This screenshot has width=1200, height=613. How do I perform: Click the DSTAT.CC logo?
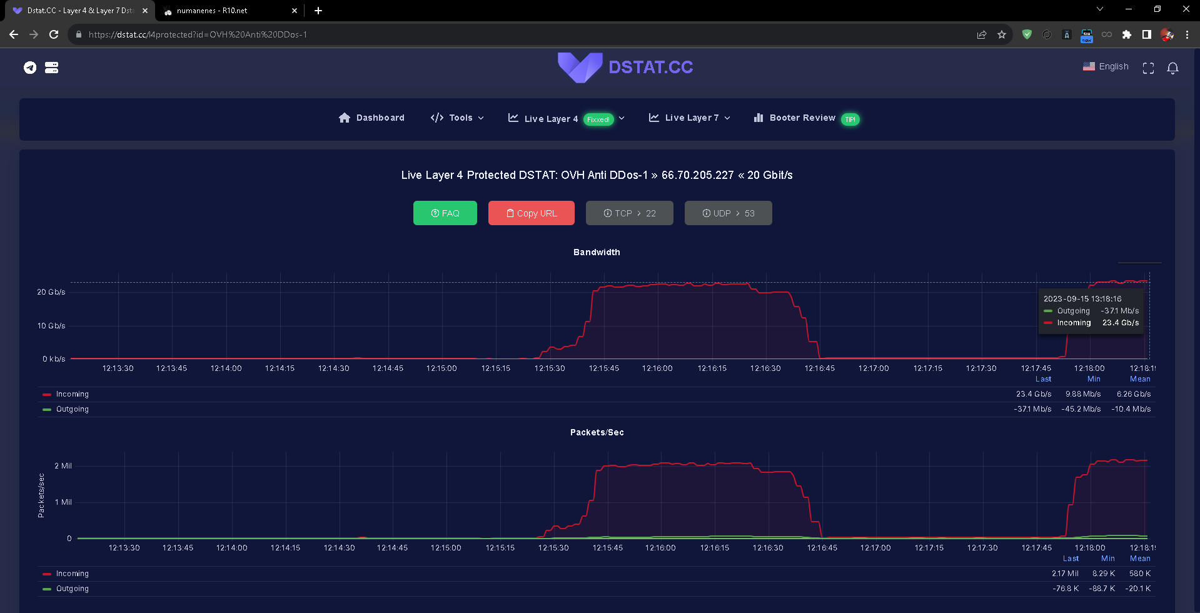pos(625,67)
